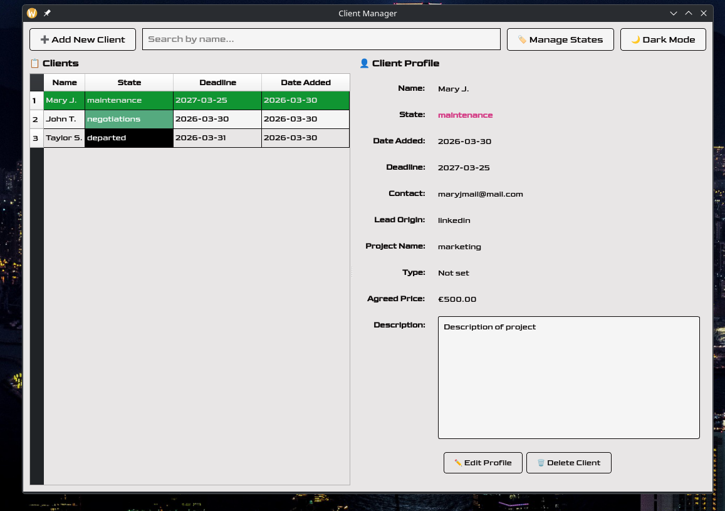
Task: Click the pin icon in title bar
Action: click(x=47, y=13)
